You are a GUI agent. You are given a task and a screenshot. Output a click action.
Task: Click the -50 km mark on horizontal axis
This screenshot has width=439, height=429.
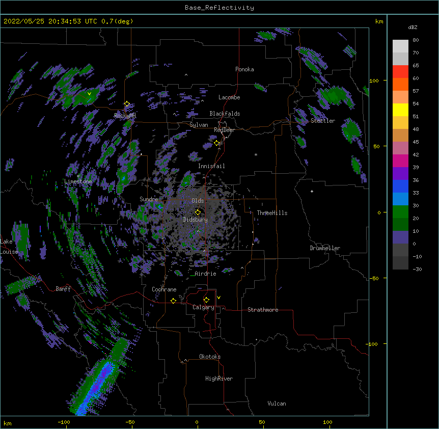point(130,422)
